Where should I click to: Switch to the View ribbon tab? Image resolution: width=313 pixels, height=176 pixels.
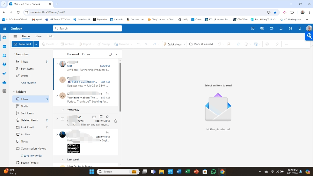39,36
